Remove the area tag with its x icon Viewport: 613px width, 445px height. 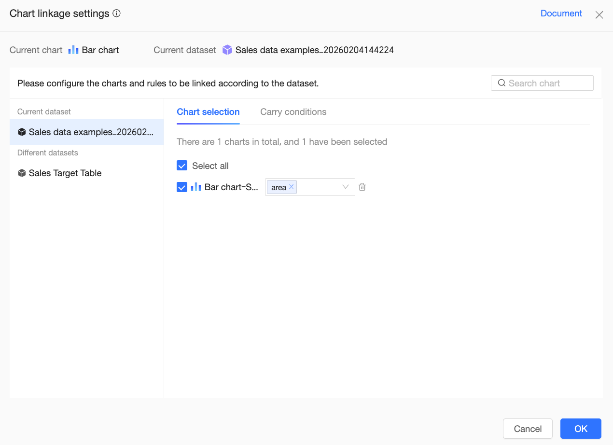click(292, 187)
